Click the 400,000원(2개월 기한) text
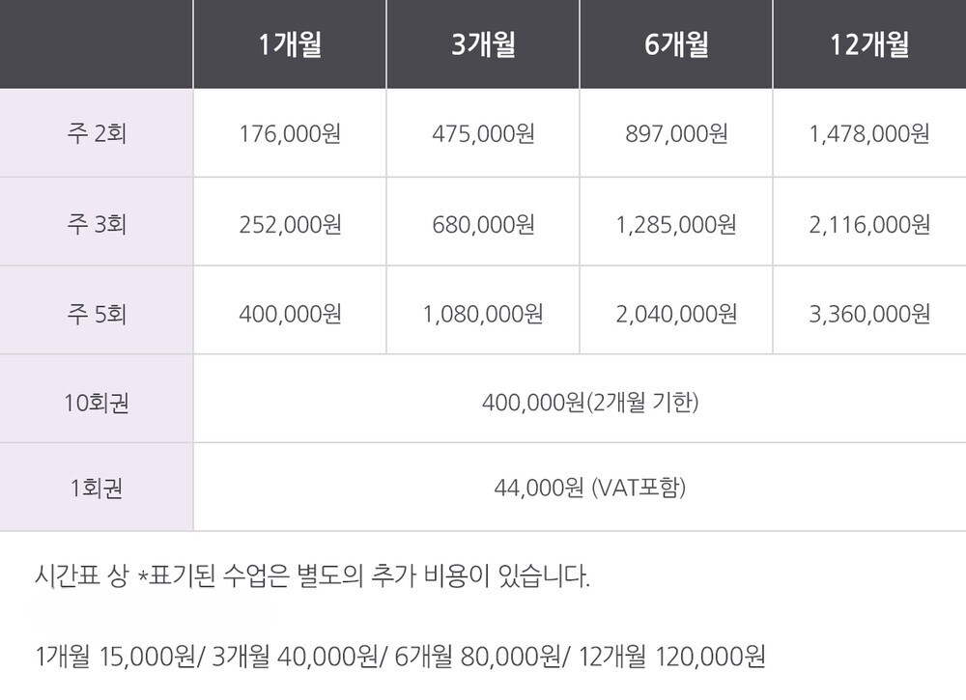 click(x=589, y=402)
